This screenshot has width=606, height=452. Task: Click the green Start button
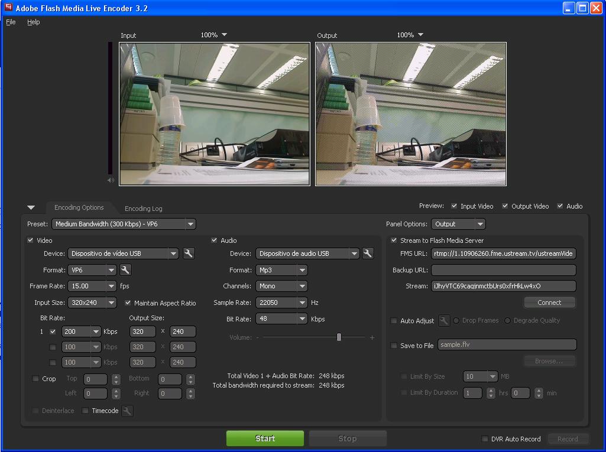coord(265,438)
